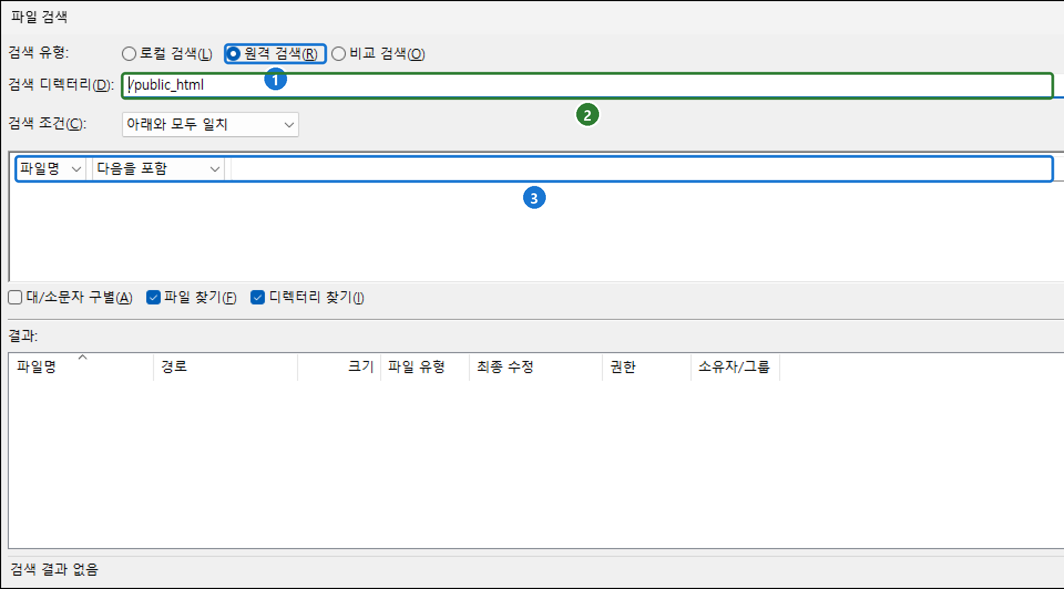Sort results by the 파일명 column header
The width and height of the screenshot is (1064, 589).
pos(81,367)
